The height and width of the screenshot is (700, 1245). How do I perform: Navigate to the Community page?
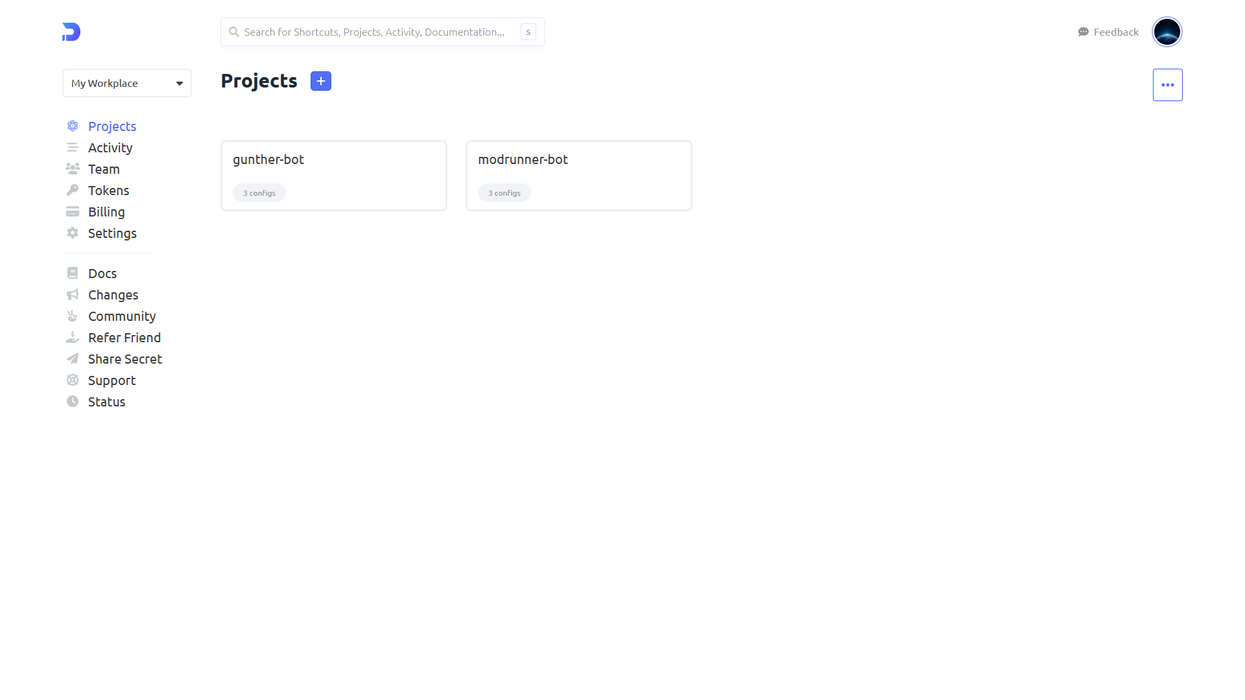pyautogui.click(x=122, y=316)
